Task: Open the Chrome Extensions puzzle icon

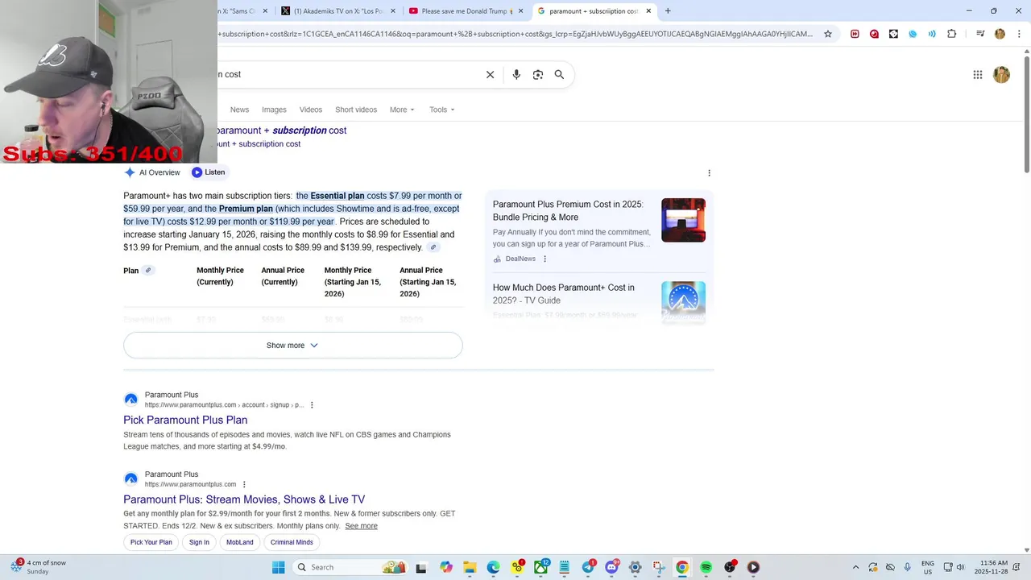Action: click(952, 34)
